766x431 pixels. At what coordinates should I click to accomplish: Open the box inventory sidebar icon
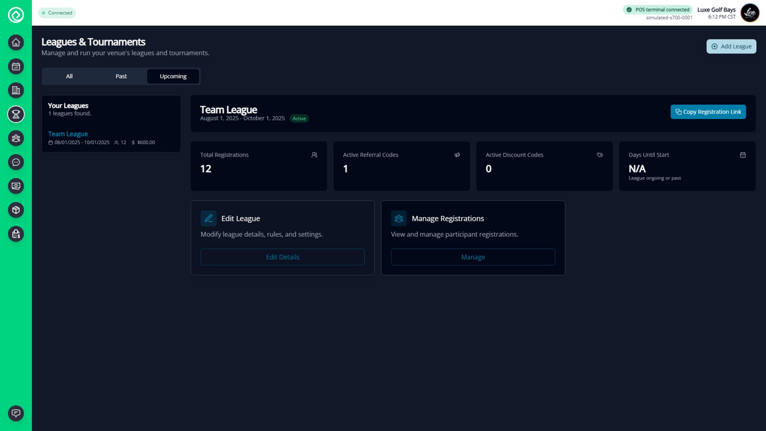coord(16,210)
